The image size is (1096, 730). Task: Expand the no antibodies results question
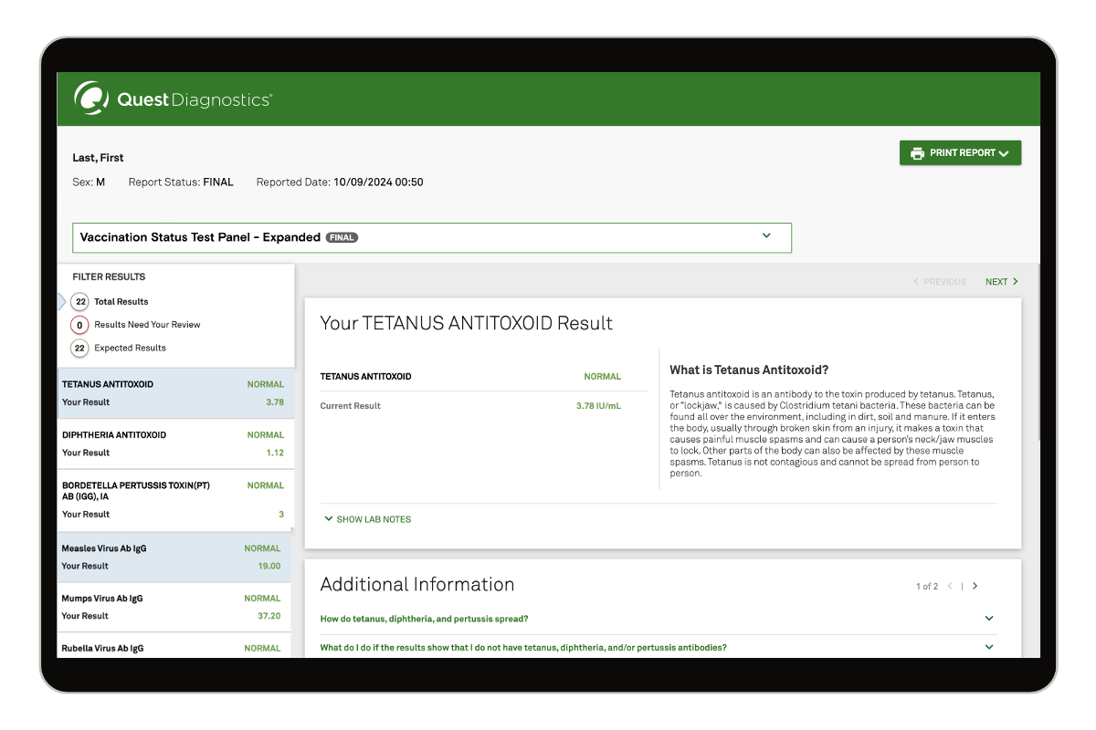pyautogui.click(x=658, y=648)
